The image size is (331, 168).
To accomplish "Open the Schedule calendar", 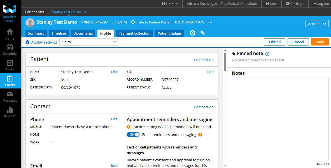I will tap(10, 50).
